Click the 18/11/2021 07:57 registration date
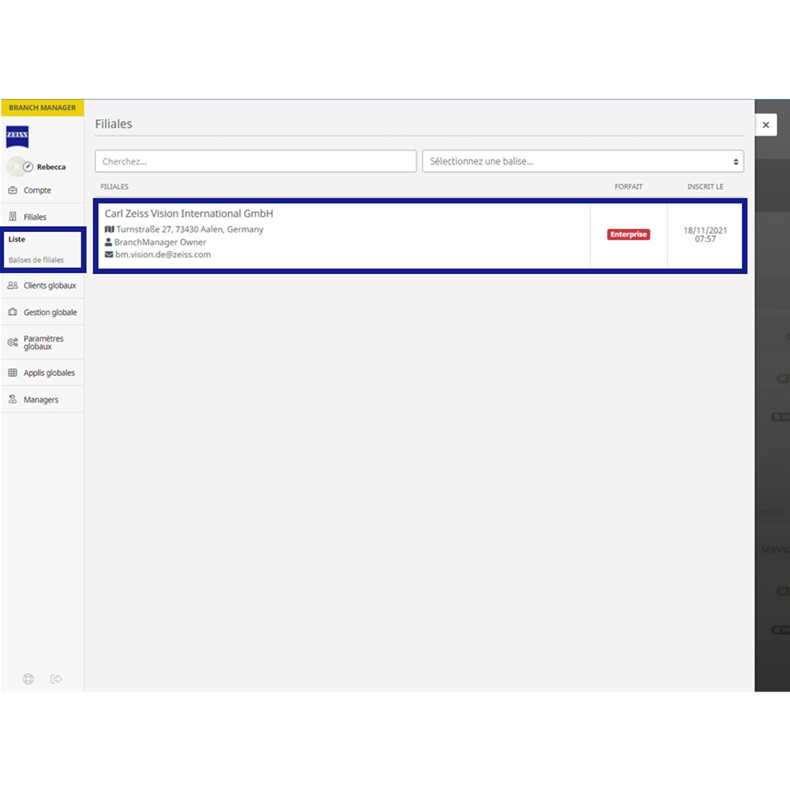Screen dimensions: 790x790 (706, 235)
